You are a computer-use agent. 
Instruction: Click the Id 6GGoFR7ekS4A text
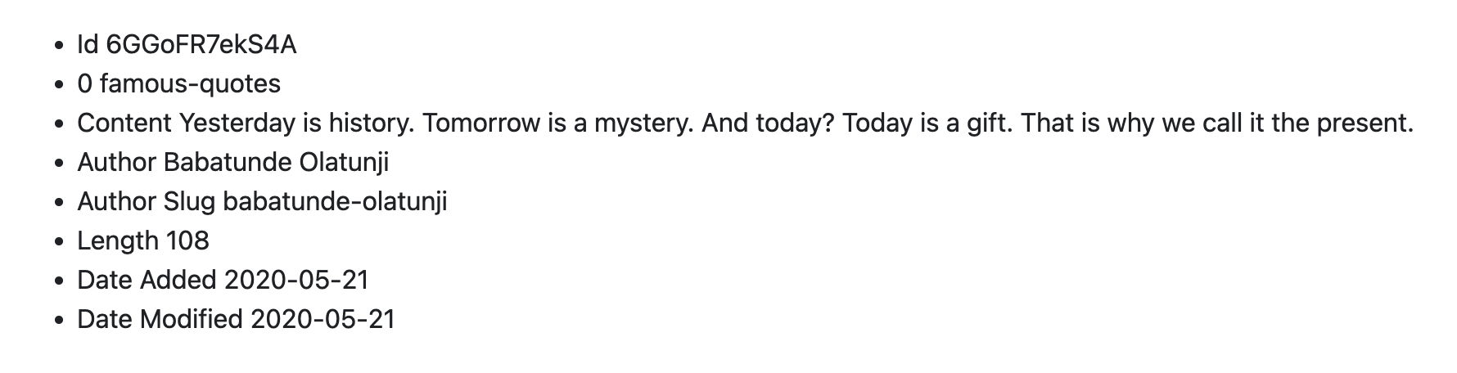(x=187, y=44)
